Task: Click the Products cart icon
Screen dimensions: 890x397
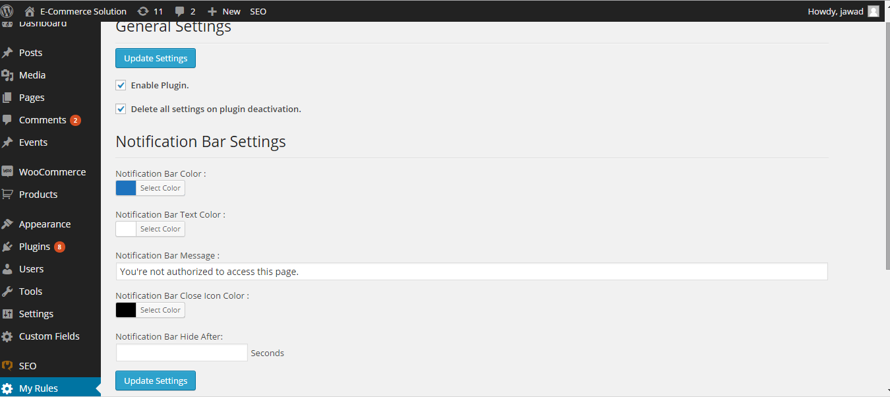Action: (x=7, y=195)
